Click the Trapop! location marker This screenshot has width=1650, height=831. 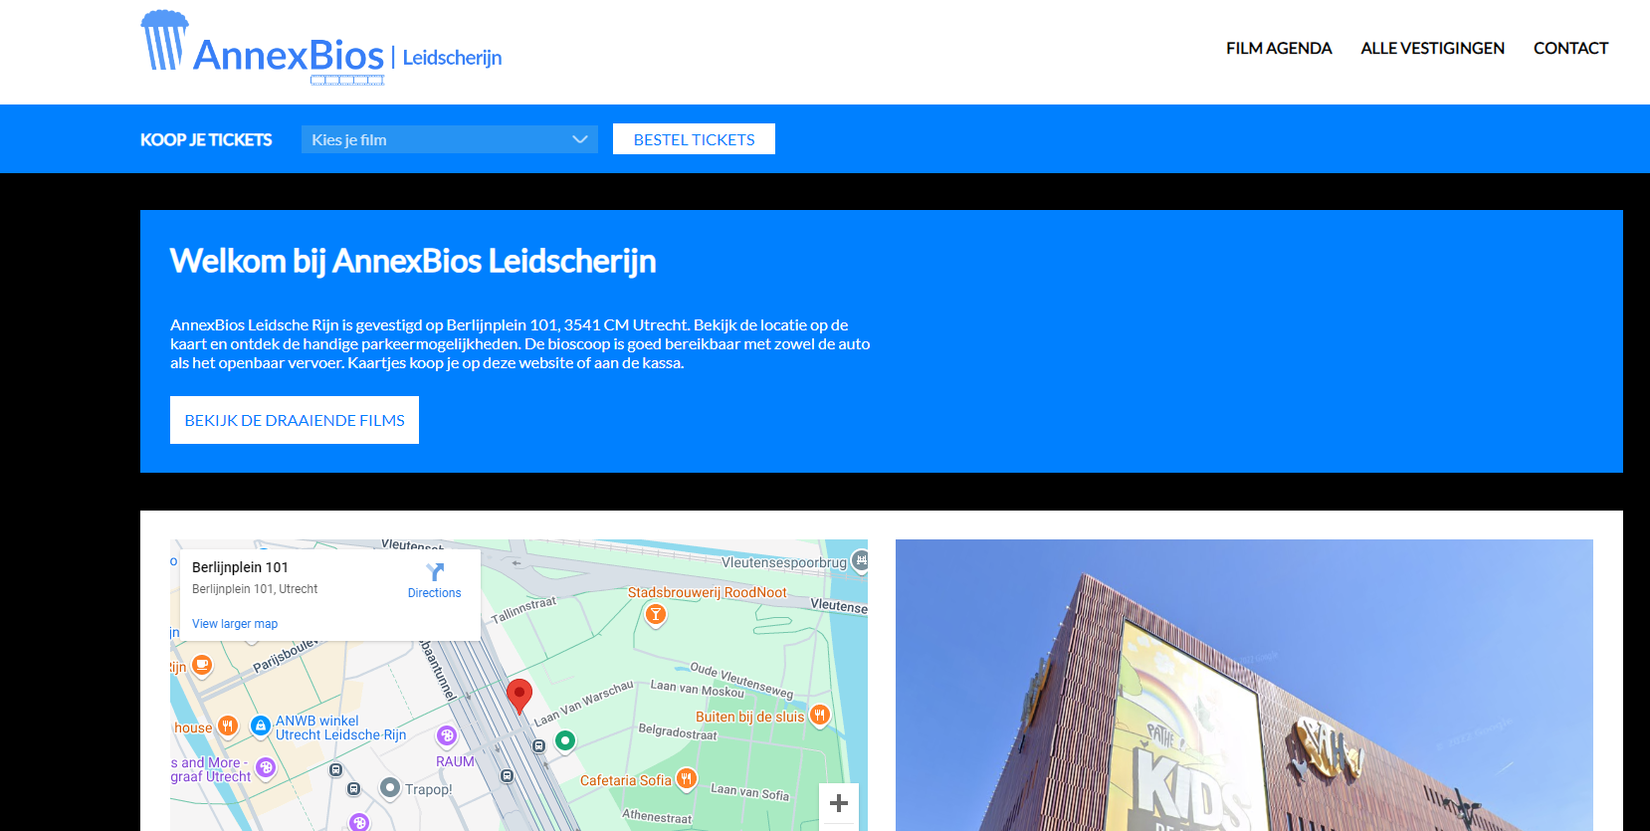(390, 788)
